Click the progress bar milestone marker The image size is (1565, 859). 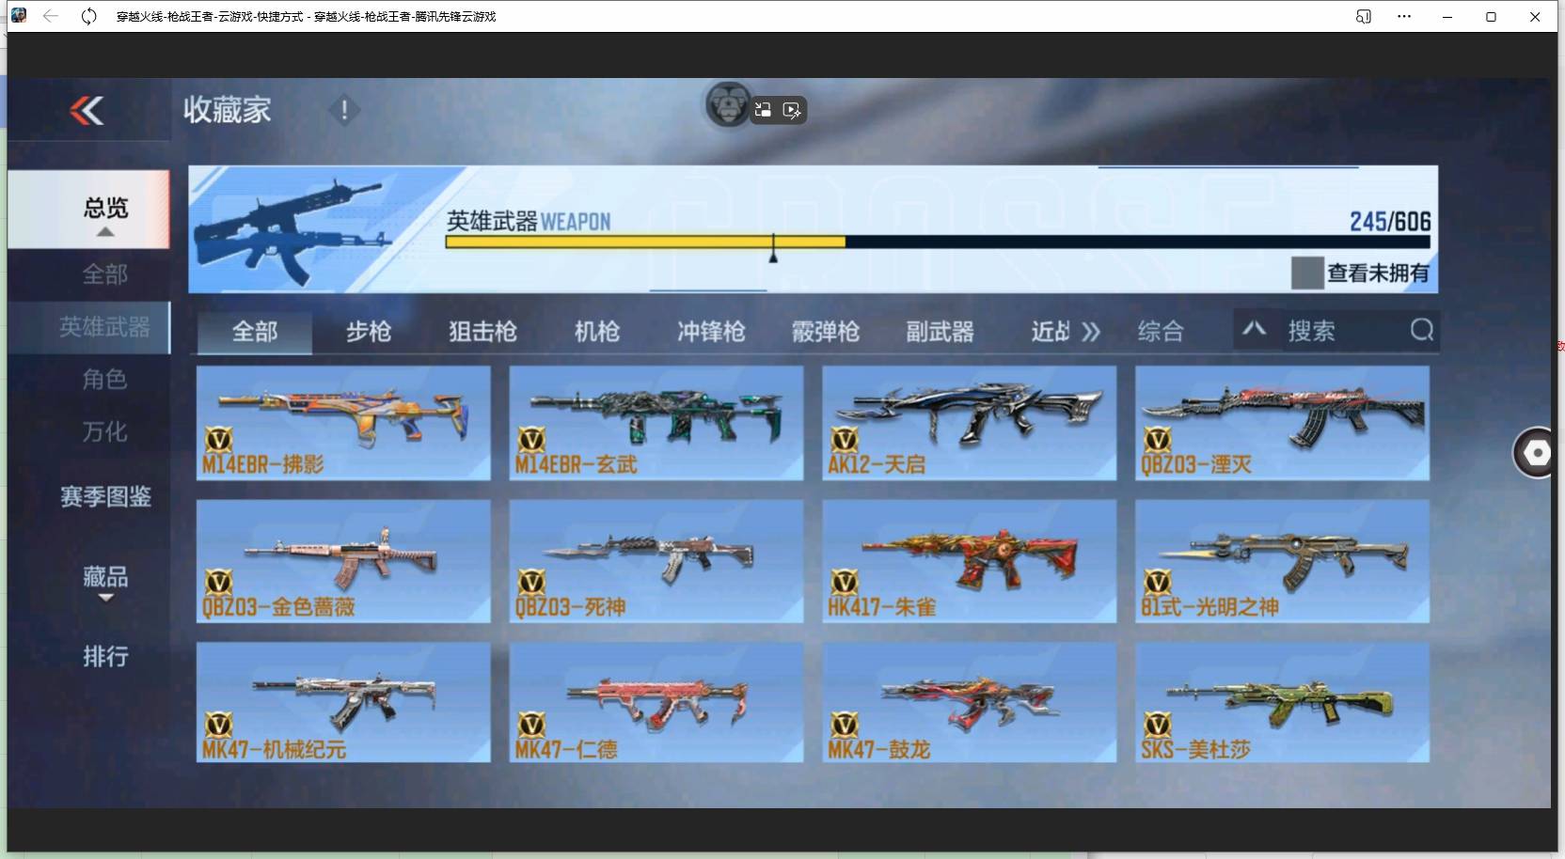coord(773,249)
